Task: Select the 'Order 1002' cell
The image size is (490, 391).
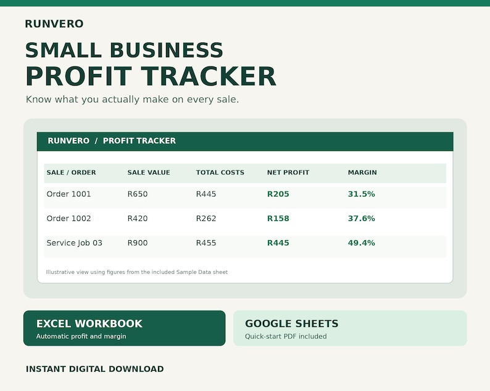Action: coord(69,218)
